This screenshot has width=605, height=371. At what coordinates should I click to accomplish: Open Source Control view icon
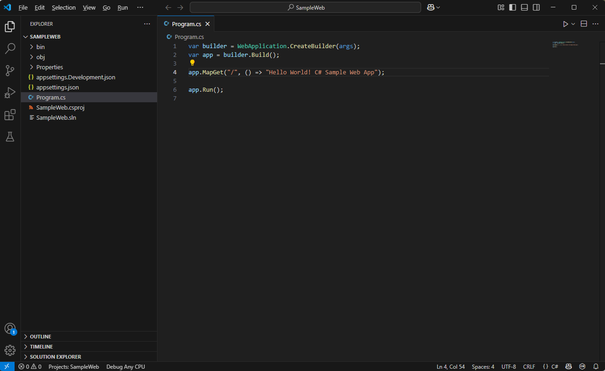coord(10,70)
